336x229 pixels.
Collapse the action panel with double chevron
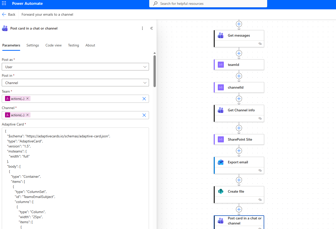pos(151,28)
